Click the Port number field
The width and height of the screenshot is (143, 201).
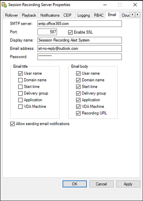(47, 32)
